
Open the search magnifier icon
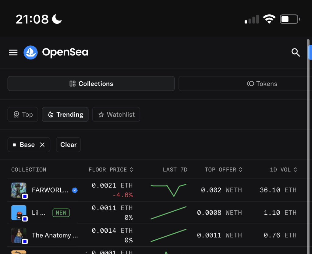click(x=295, y=52)
